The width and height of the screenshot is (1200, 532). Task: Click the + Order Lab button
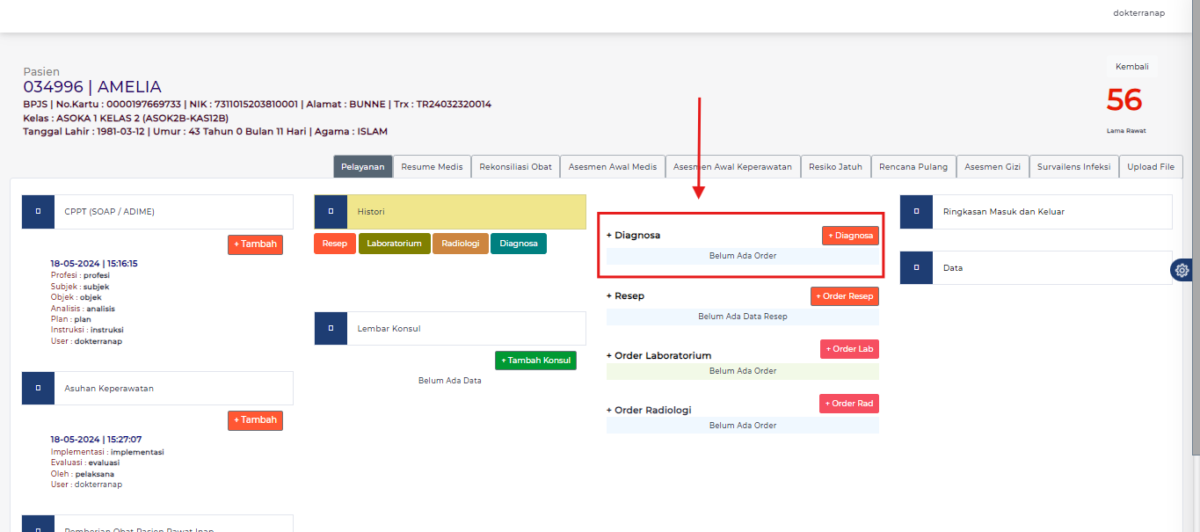pyautogui.click(x=849, y=349)
